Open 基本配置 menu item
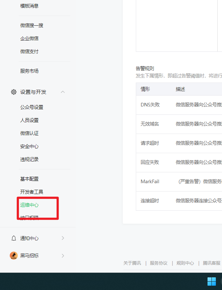222x290 pixels. point(29,179)
